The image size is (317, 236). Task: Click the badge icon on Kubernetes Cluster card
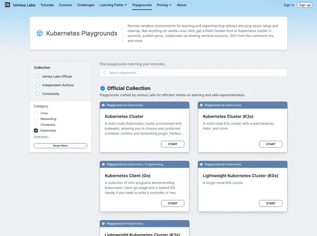click(x=103, y=105)
